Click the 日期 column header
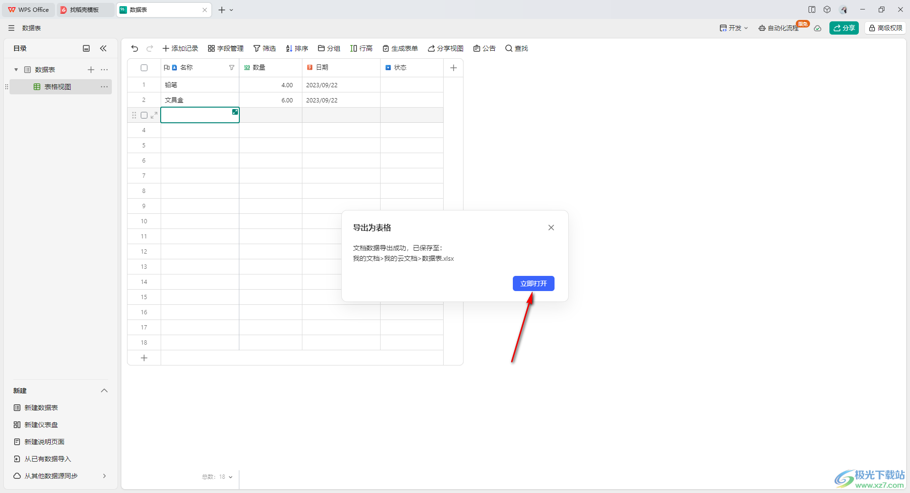Image resolution: width=910 pixels, height=493 pixels. 341,68
